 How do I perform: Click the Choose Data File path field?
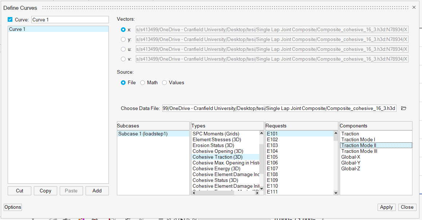tap(279, 109)
